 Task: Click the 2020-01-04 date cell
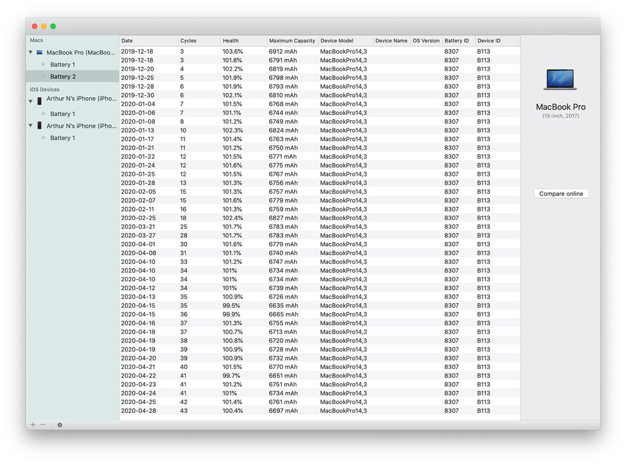137,104
